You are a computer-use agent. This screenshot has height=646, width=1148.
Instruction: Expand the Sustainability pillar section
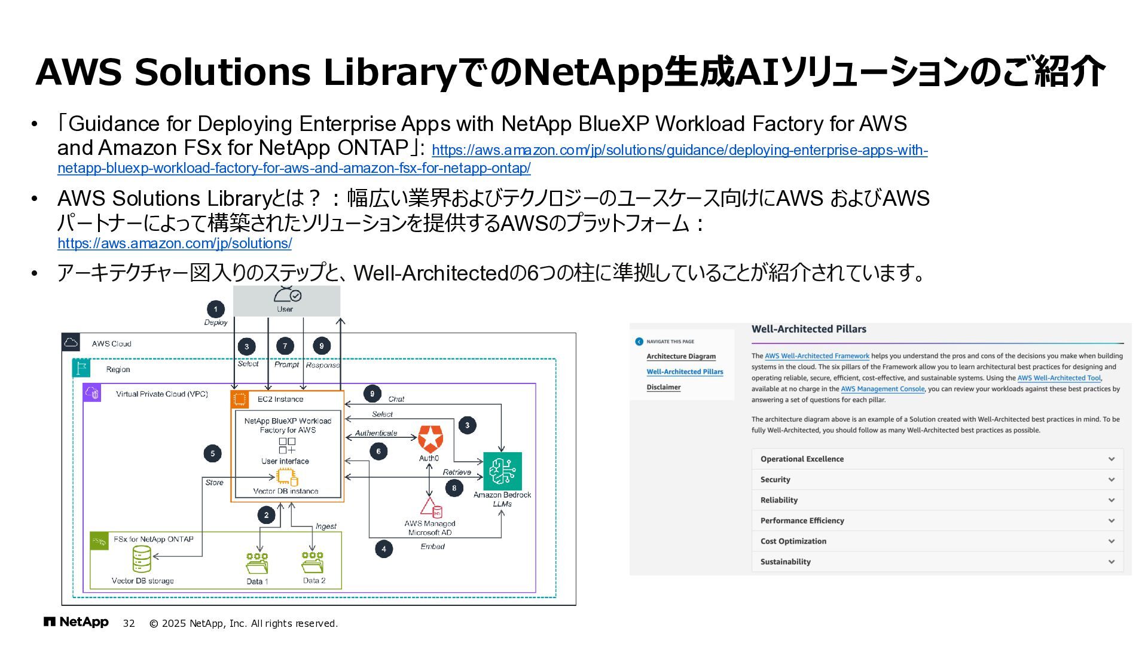pyautogui.click(x=1111, y=562)
